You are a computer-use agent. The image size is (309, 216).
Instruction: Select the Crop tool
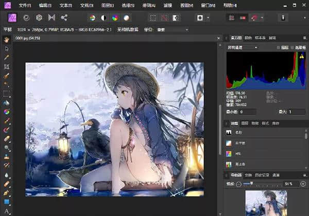pyautogui.click(x=7, y=66)
